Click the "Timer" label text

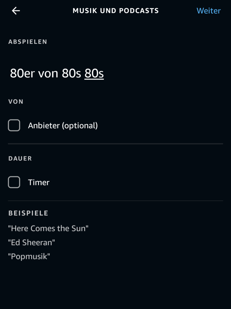click(x=39, y=183)
